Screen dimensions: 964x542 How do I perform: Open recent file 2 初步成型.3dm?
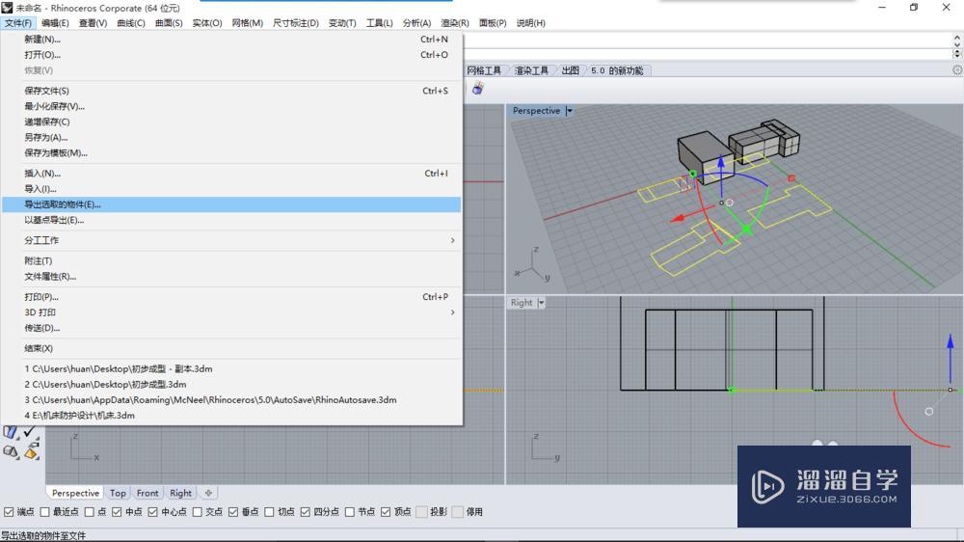[x=231, y=385]
